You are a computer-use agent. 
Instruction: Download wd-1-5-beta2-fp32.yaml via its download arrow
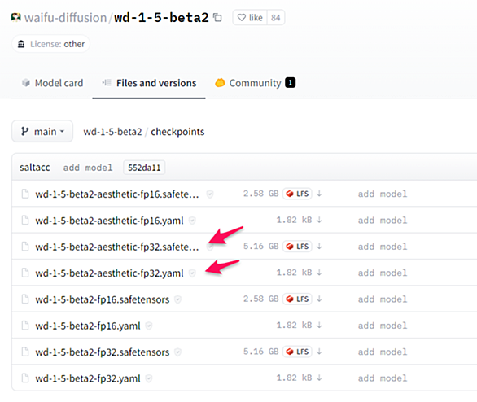pos(319,378)
